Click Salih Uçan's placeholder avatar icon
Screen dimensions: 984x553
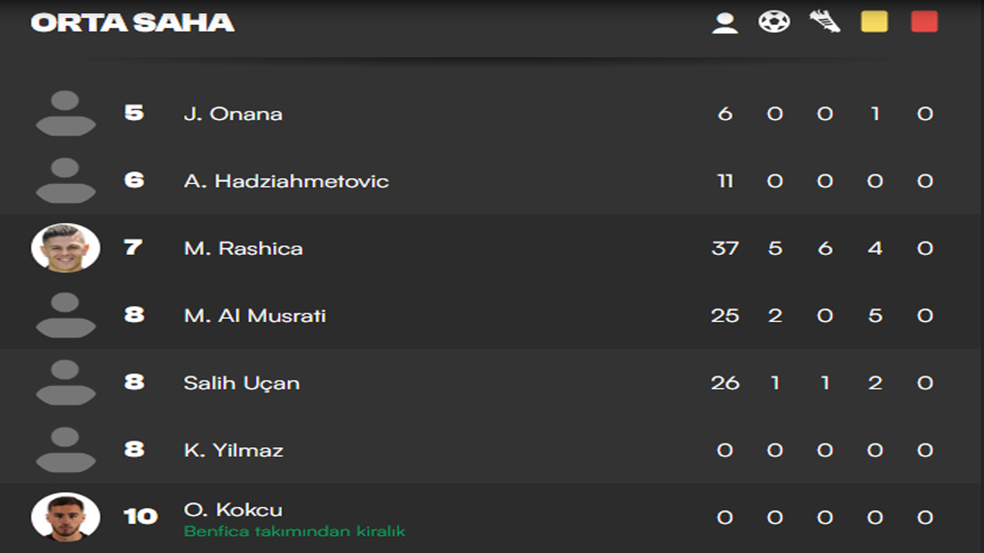pos(65,382)
